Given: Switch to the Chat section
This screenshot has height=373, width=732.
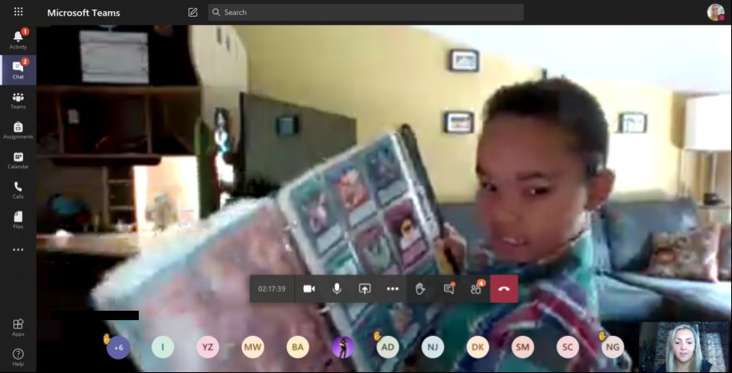Looking at the screenshot, I should (18, 70).
